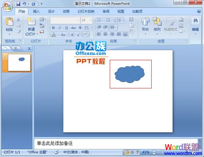Save the presentation via quick access icon
The width and height of the screenshot is (204, 157).
(x=18, y=4)
